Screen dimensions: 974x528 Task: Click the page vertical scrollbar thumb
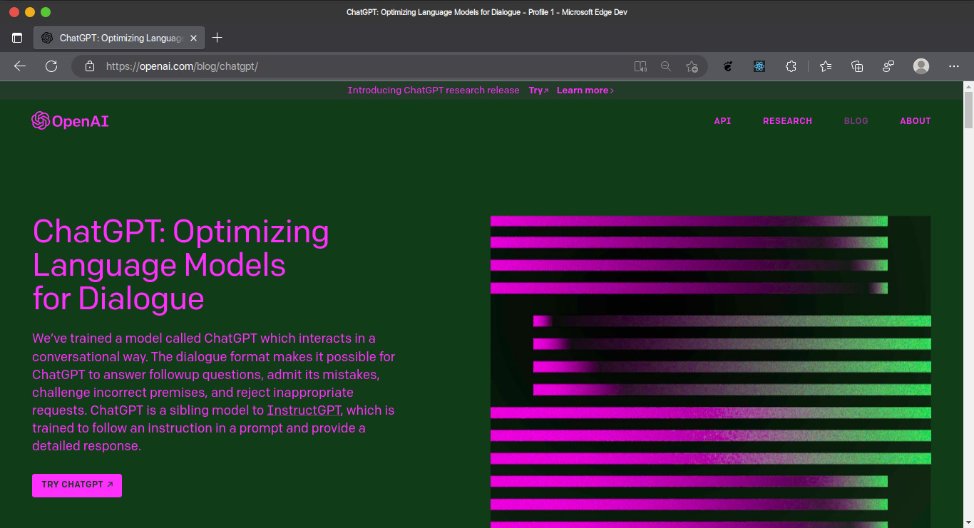[x=968, y=110]
